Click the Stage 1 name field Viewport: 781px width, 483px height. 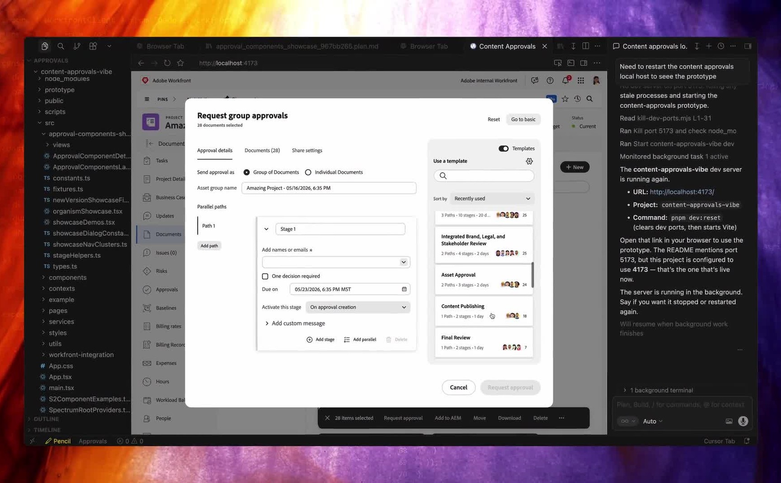click(x=340, y=229)
